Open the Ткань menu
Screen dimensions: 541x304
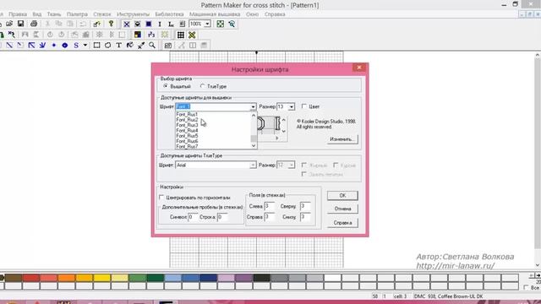pos(54,14)
